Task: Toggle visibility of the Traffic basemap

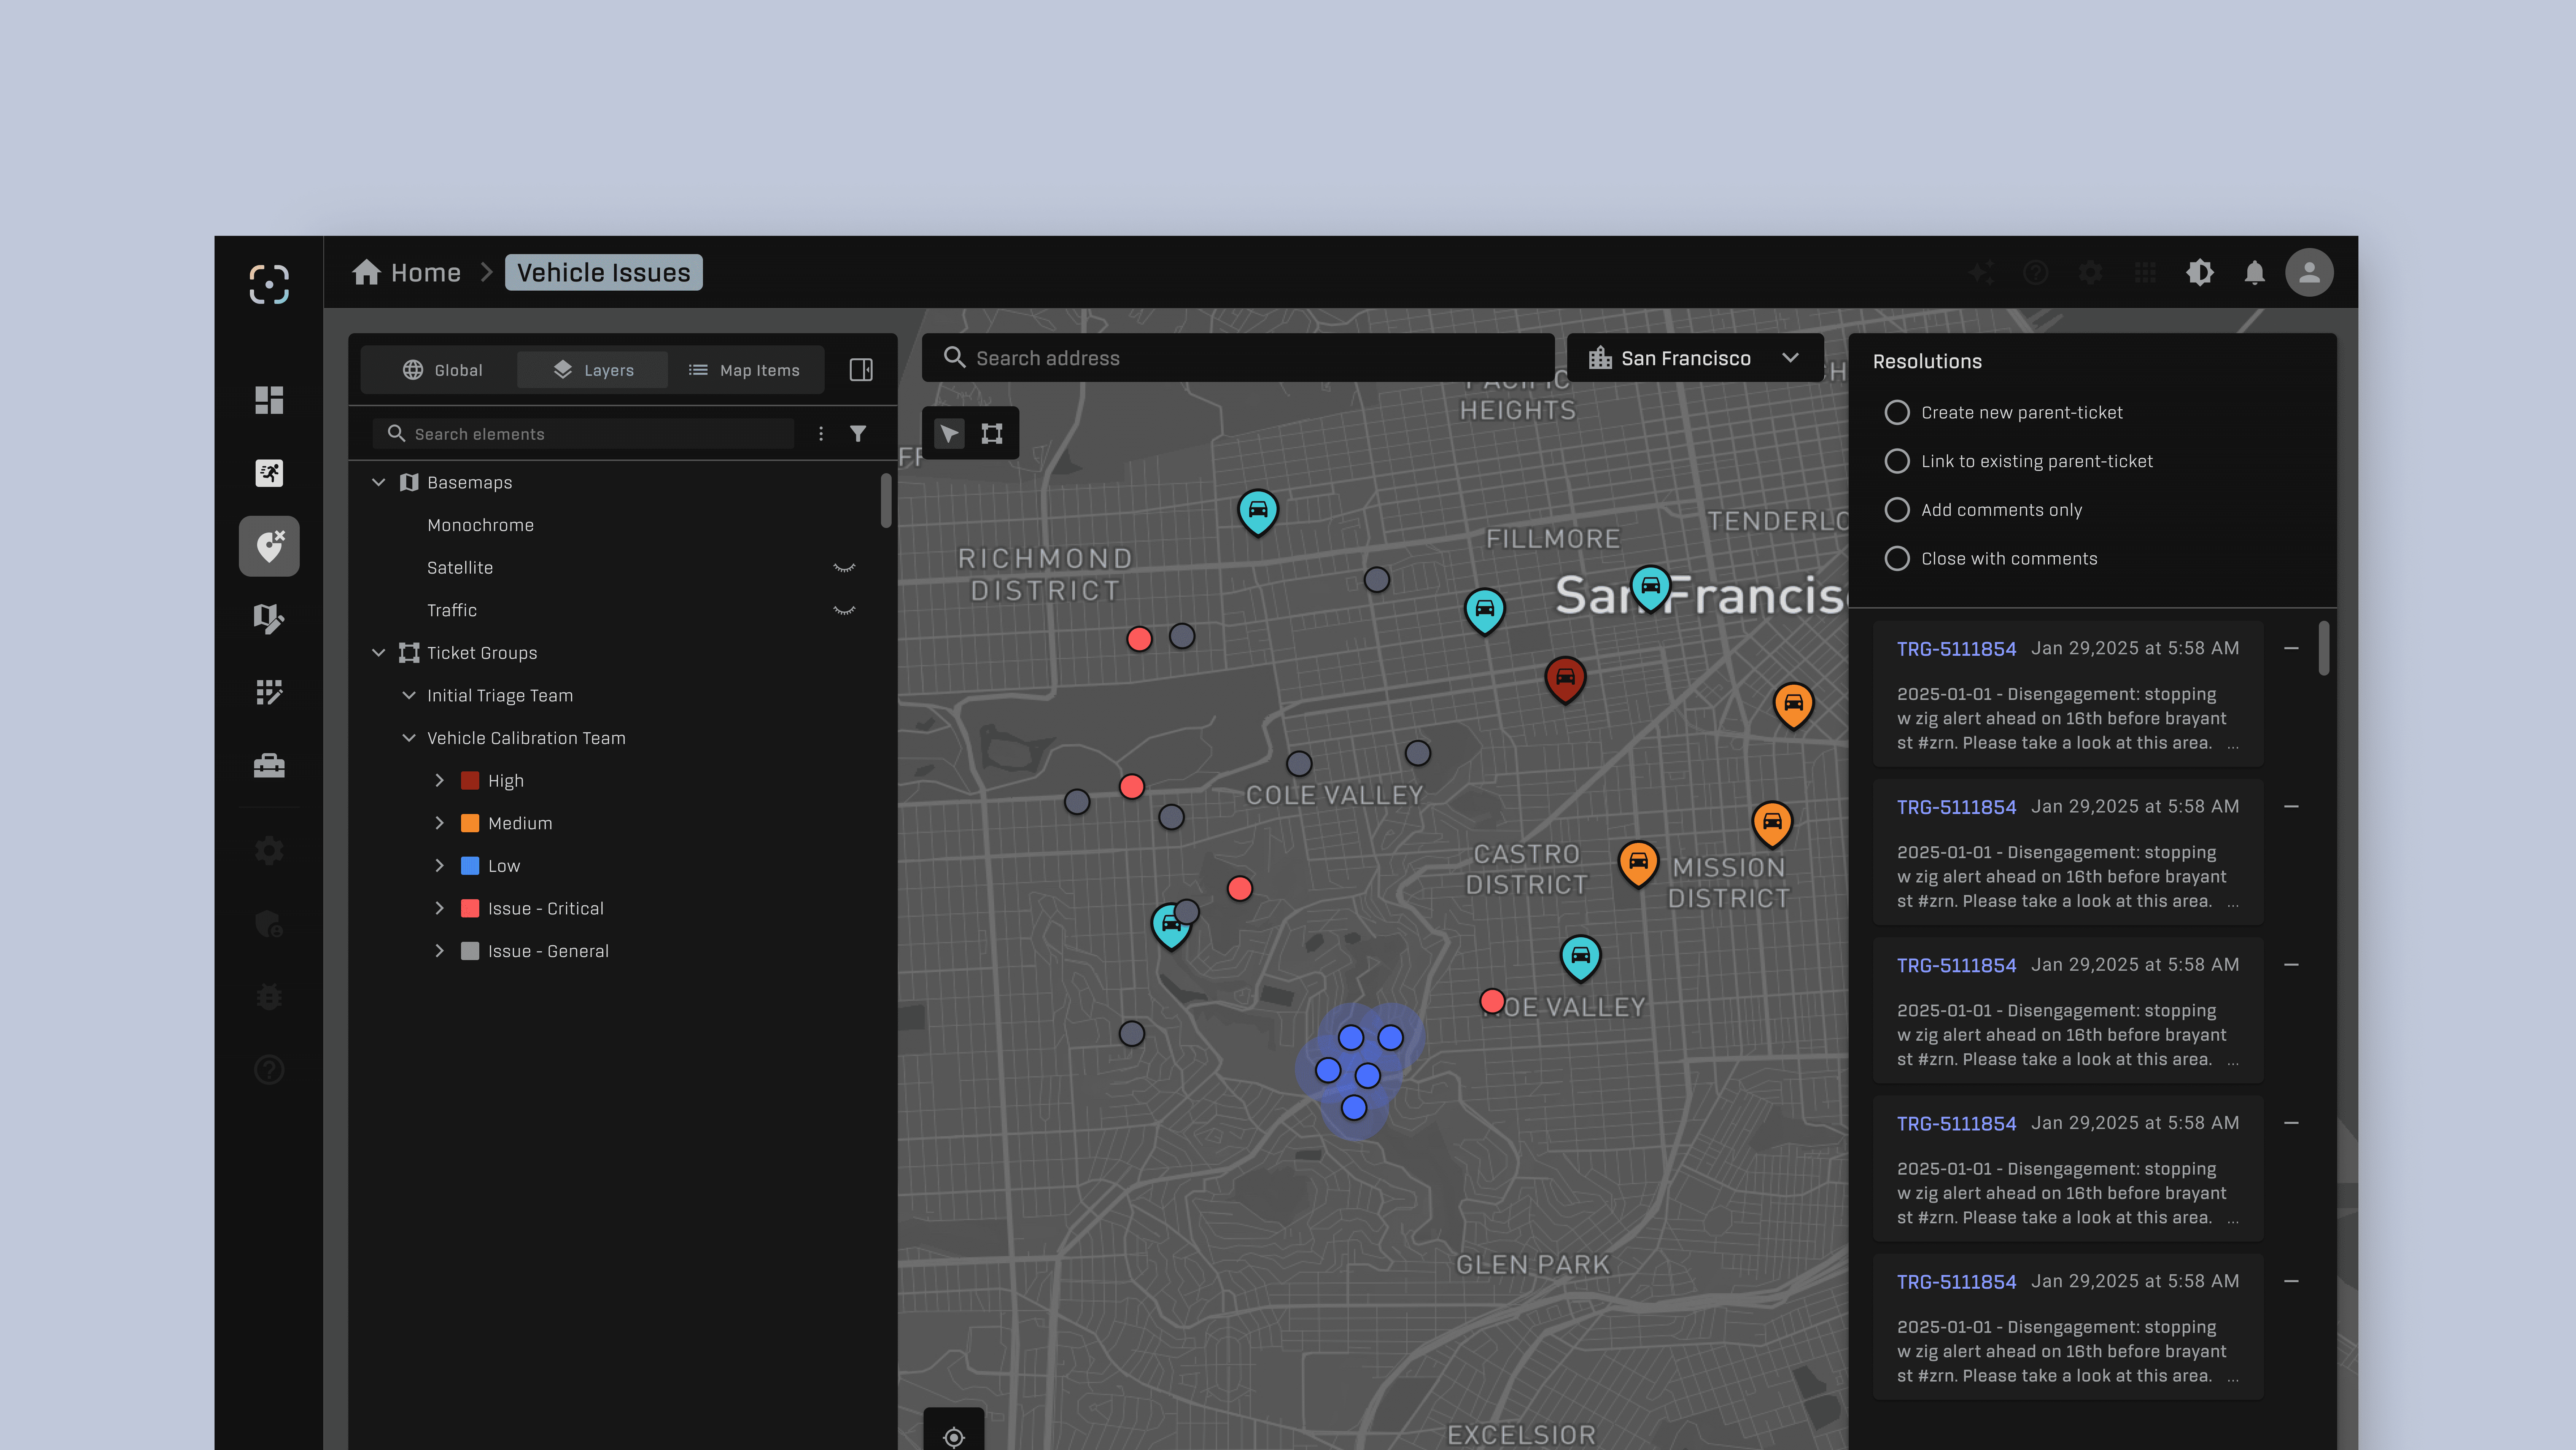Action: (844, 610)
